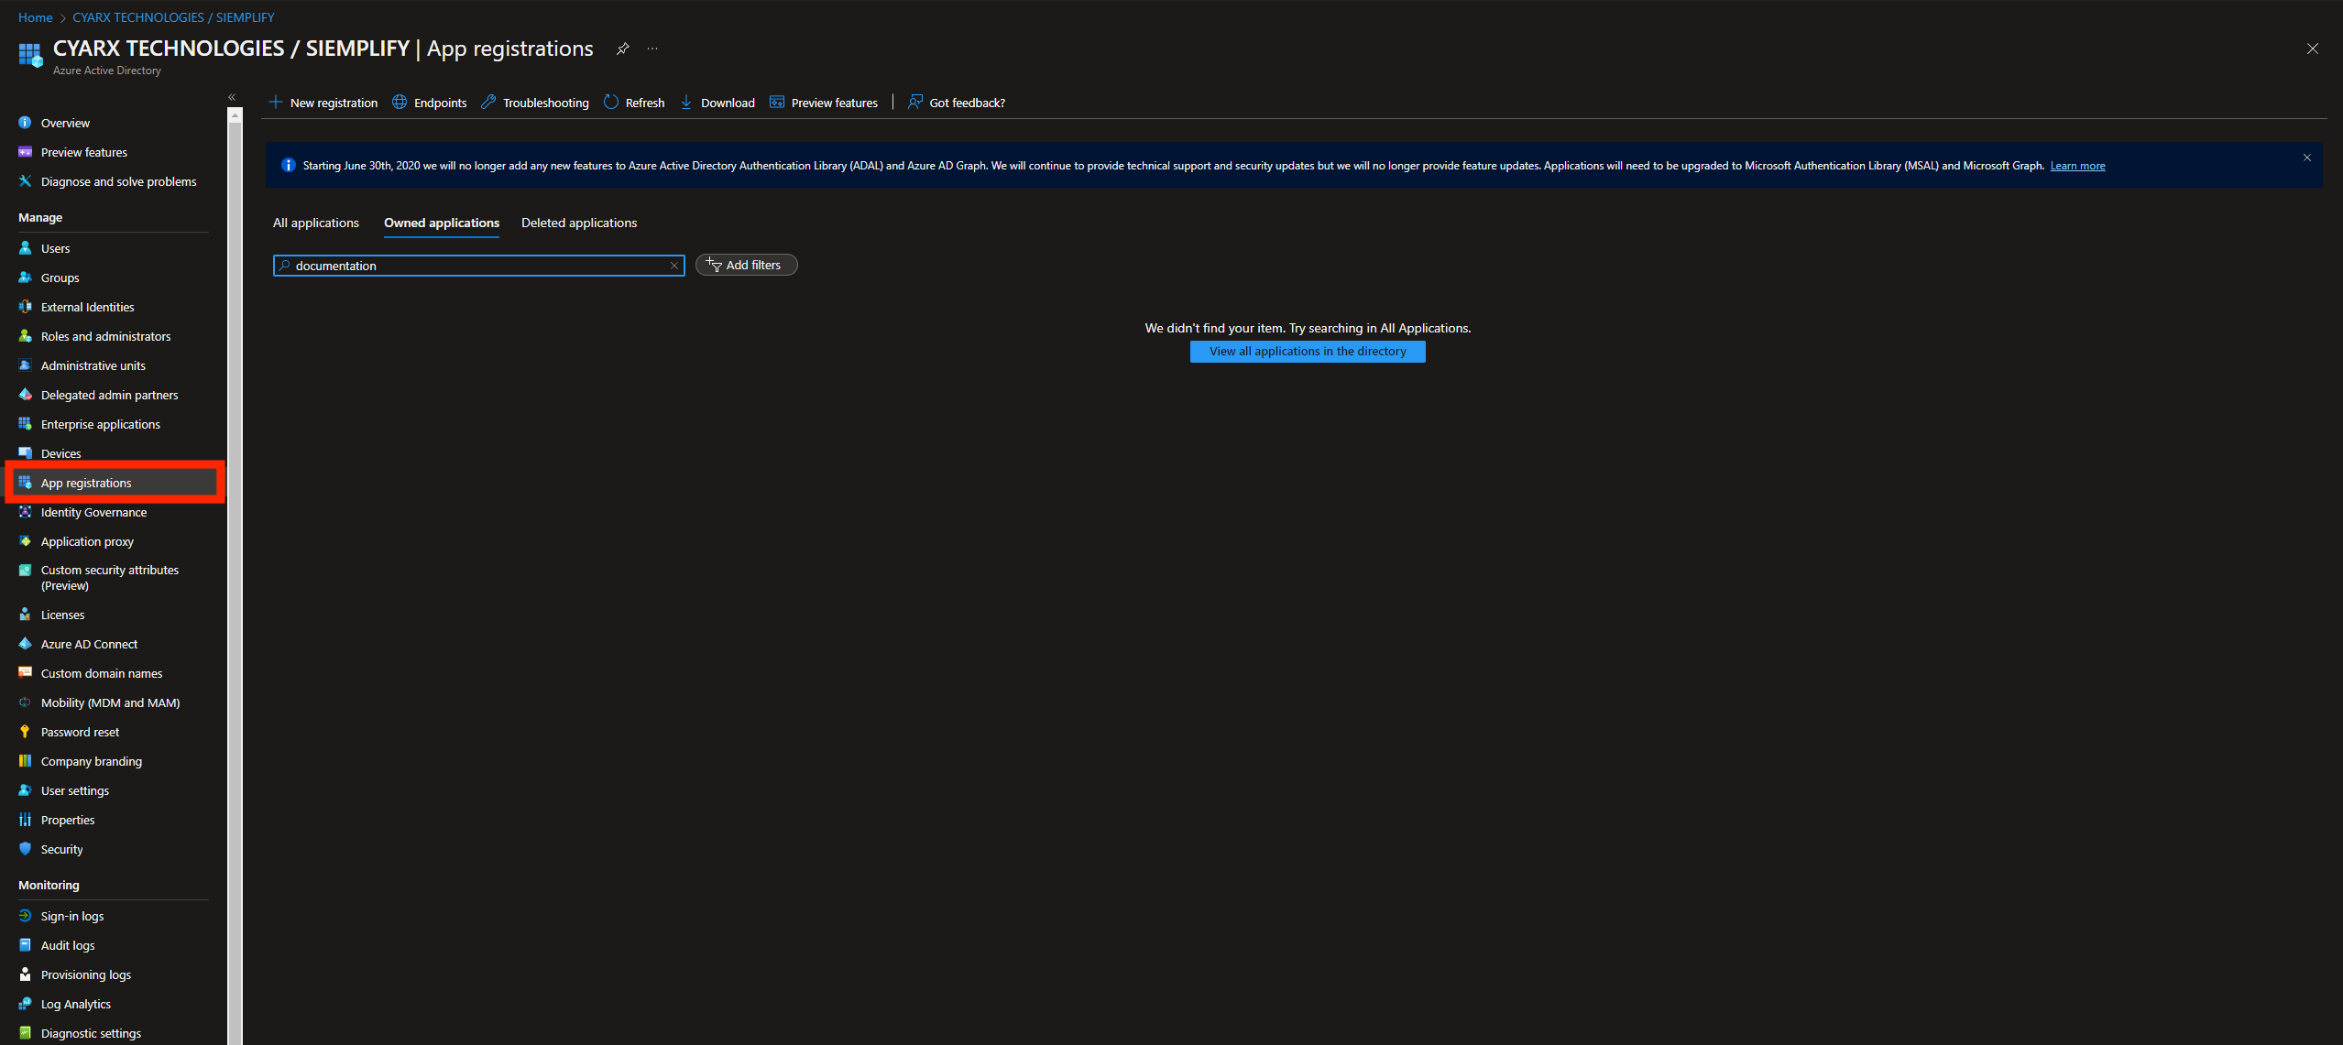Open the Add filters dropdown
2343x1045 pixels.
746,265
